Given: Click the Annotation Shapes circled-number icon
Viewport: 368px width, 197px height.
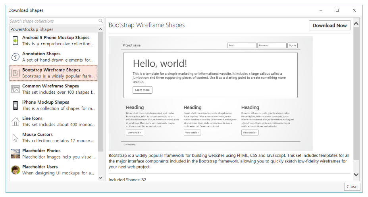Looking at the screenshot, I should click(x=15, y=57).
